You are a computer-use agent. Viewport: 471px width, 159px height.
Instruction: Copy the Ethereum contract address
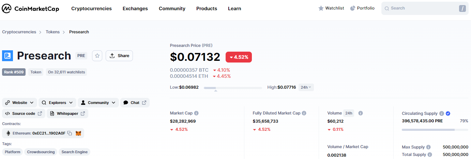coord(70,133)
